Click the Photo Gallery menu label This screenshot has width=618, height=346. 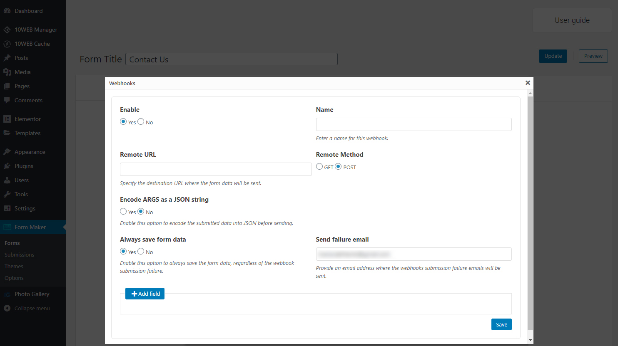click(32, 294)
